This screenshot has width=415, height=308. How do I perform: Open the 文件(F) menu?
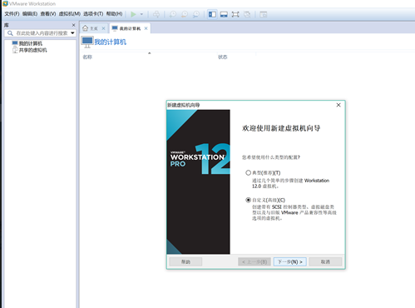pos(12,13)
